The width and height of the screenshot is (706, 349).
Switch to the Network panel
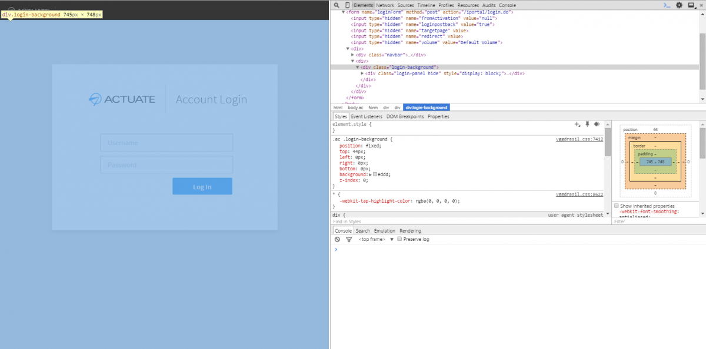pyautogui.click(x=385, y=5)
